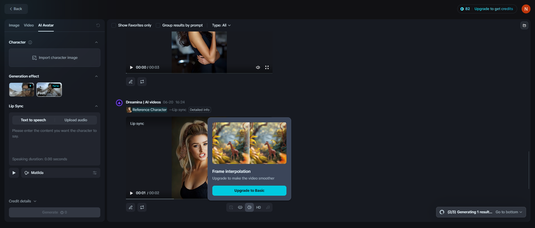The image size is (535, 228).
Task: Click edit icon under the 00:03 video
Action: (x=131, y=82)
